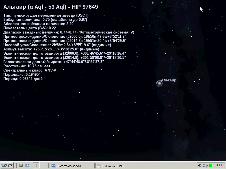The height and width of the screenshot is (169, 226).
Task: Switch to virtual desktop 1
Action: point(36,165)
